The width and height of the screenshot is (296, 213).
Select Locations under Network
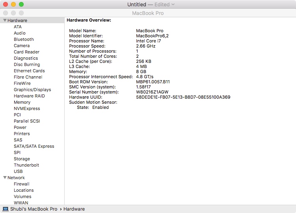click(x=24, y=190)
